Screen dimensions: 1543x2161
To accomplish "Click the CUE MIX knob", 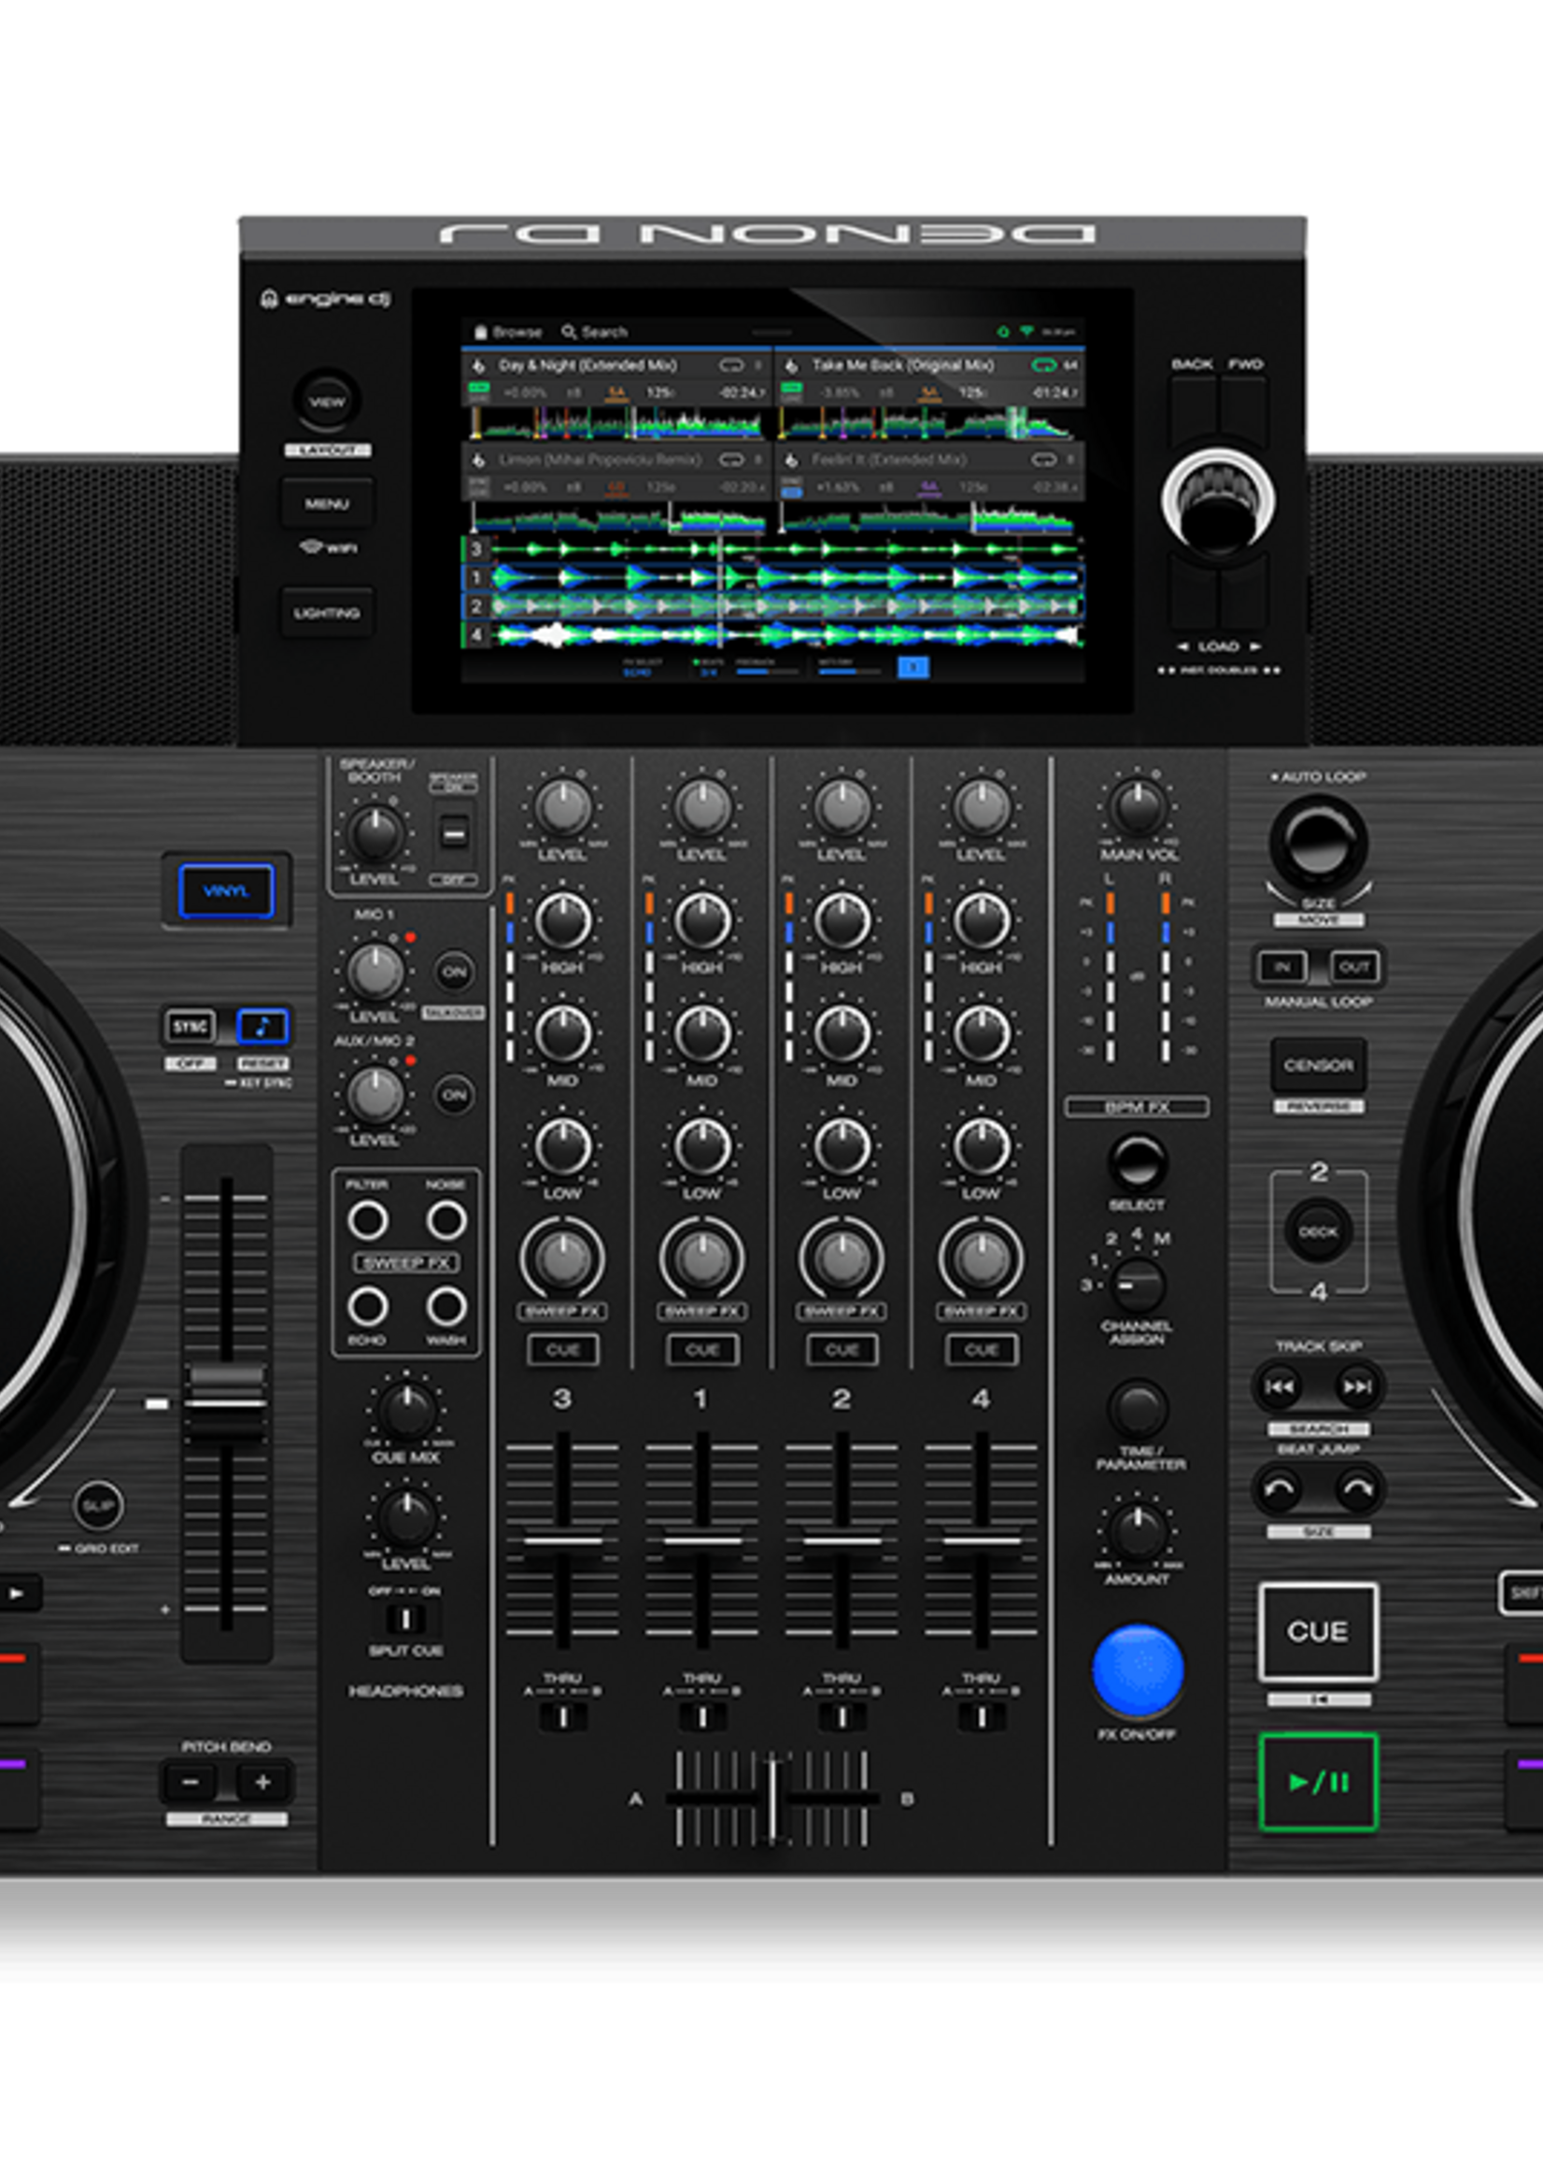I will pyautogui.click(x=406, y=1411).
